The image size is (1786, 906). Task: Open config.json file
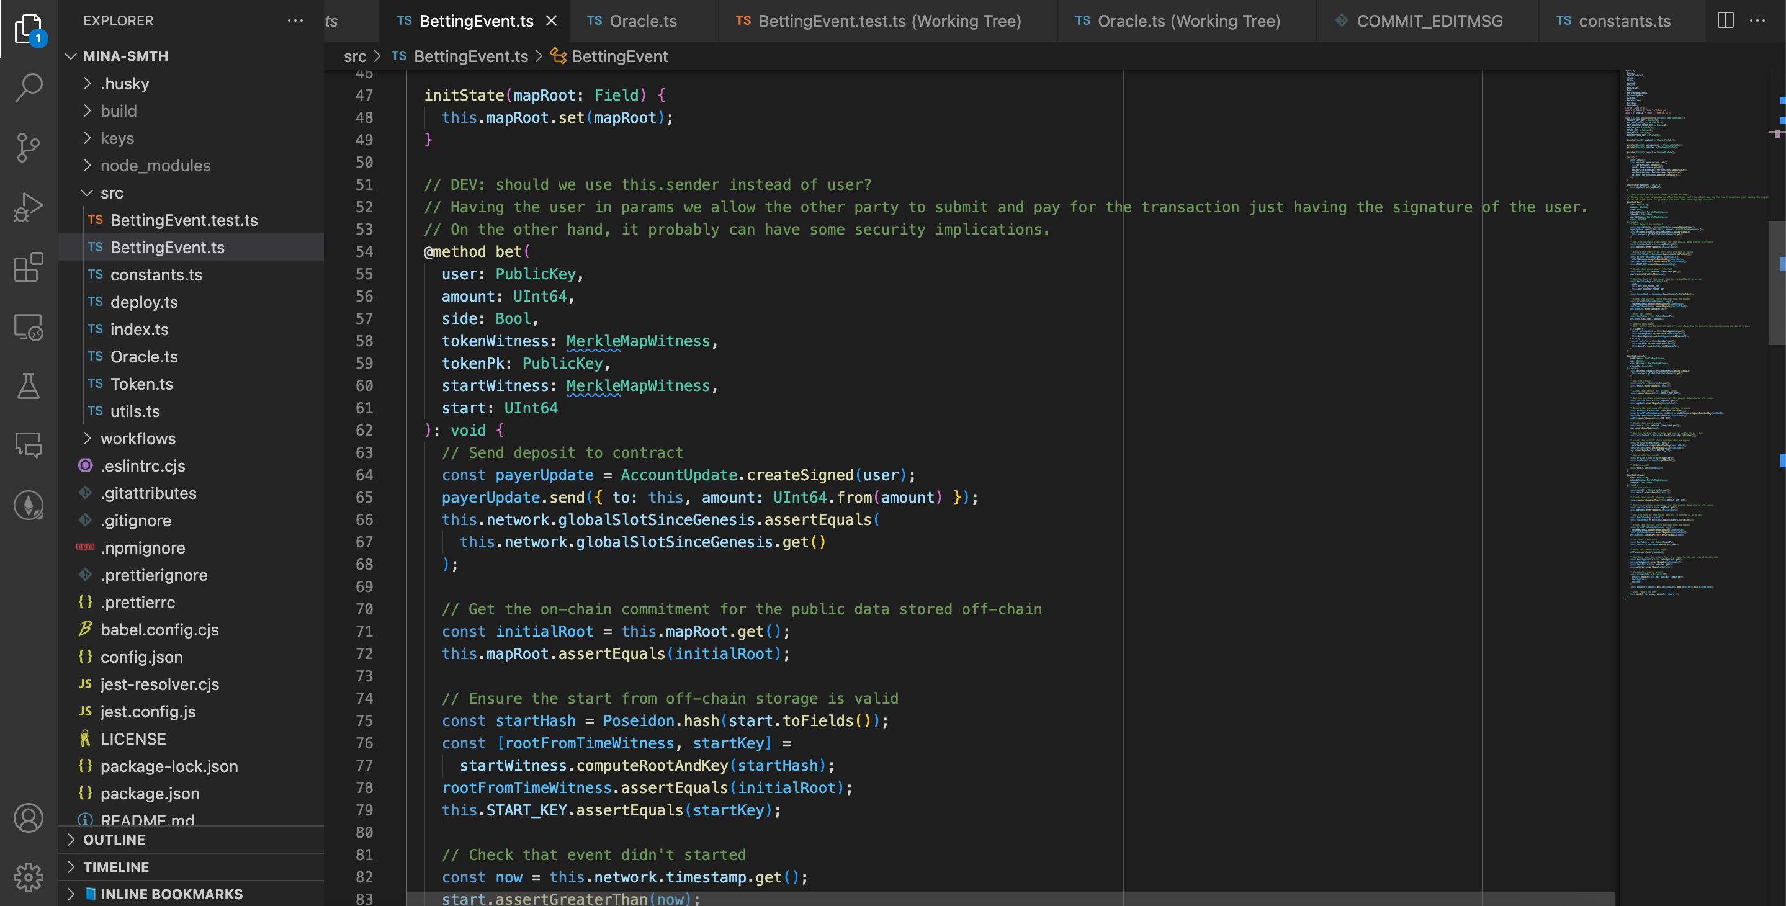click(x=191, y=657)
